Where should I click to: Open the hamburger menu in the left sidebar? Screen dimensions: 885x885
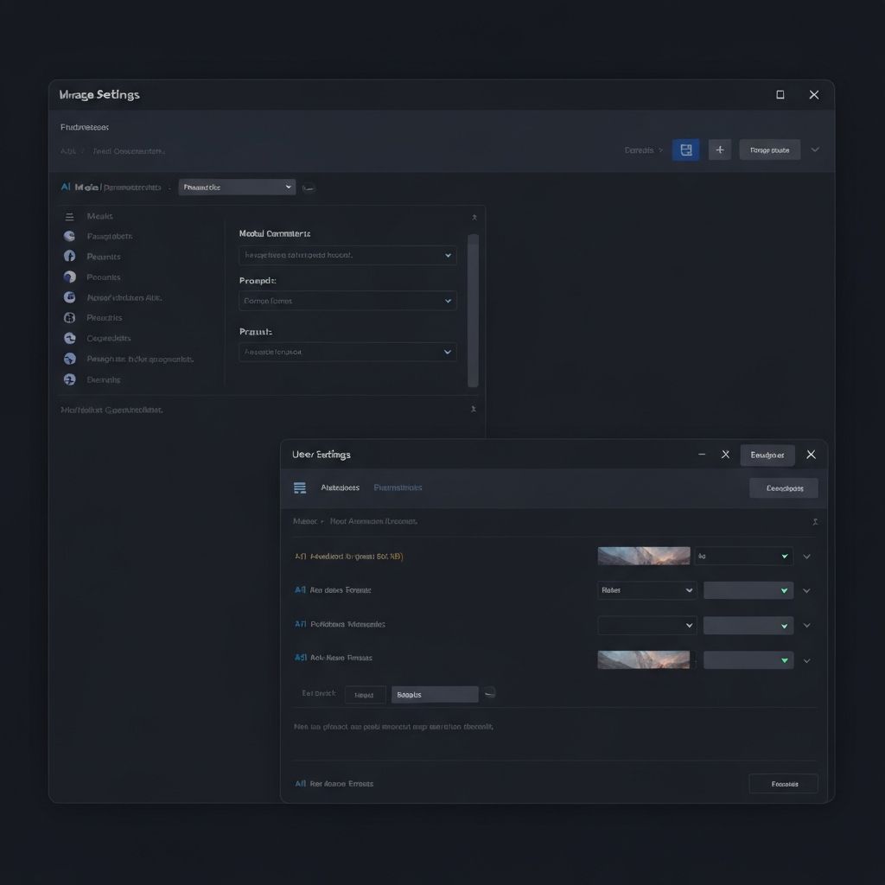(x=69, y=215)
